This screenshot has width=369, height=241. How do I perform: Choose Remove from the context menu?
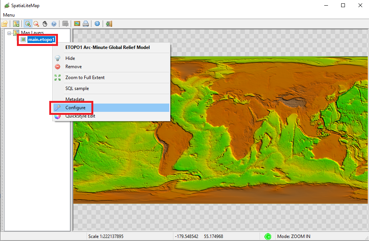111,67
